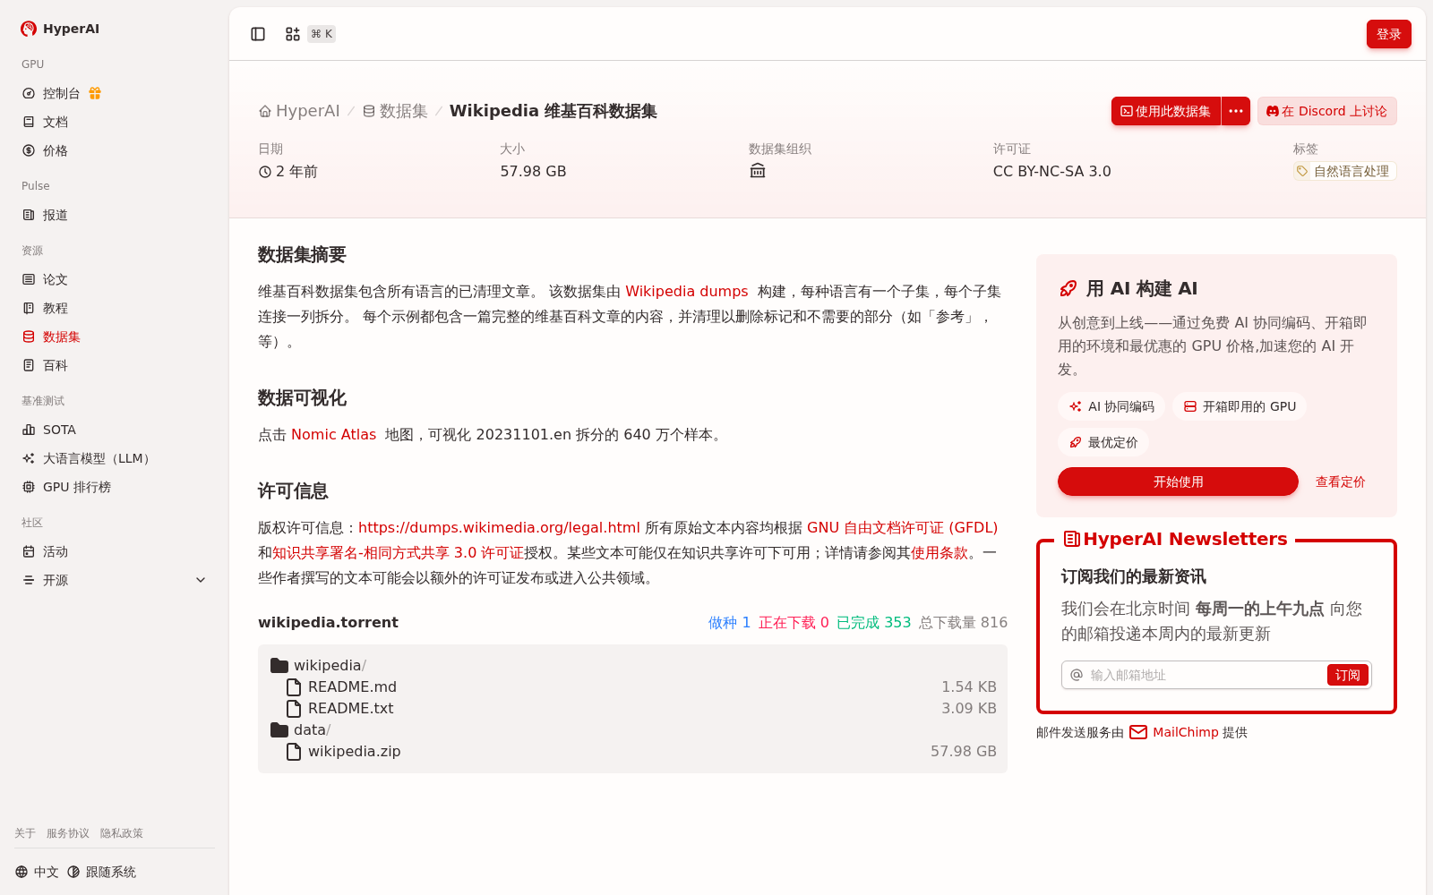The image size is (1433, 895).
Task: Toggle the sidebar panel icon
Action: click(x=258, y=34)
